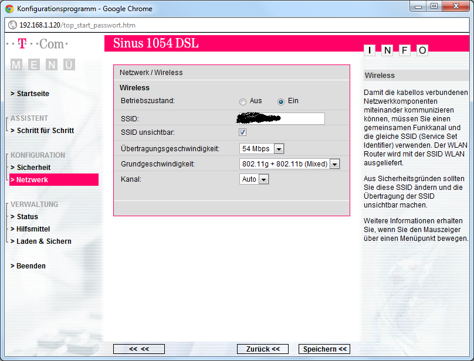Click the Speichern << button
Viewport: 474px width, 361px height.
tap(324, 349)
